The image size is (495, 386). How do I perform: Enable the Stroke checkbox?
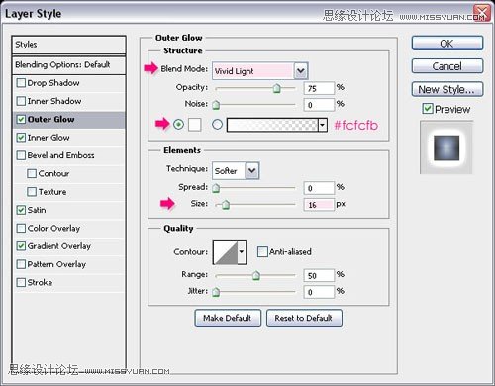click(x=21, y=282)
